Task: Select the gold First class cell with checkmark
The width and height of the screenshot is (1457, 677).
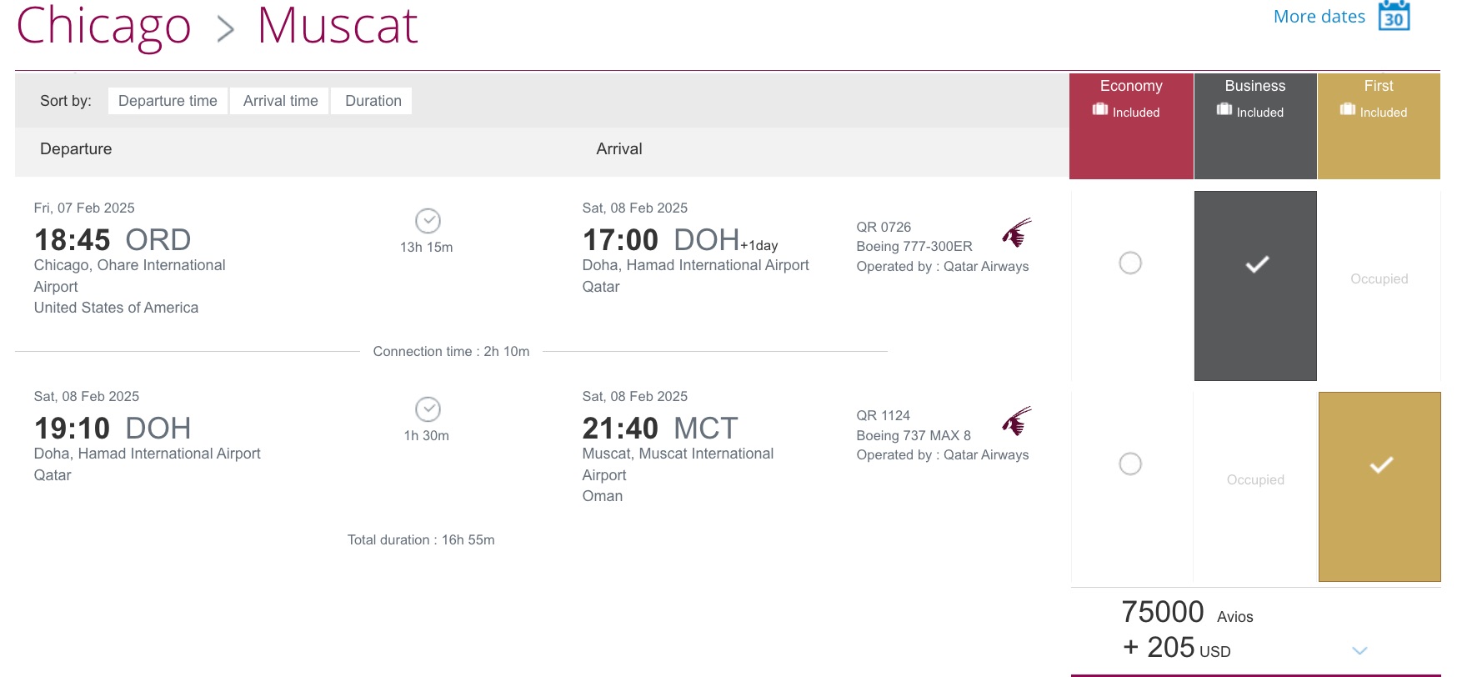Action: click(x=1379, y=467)
